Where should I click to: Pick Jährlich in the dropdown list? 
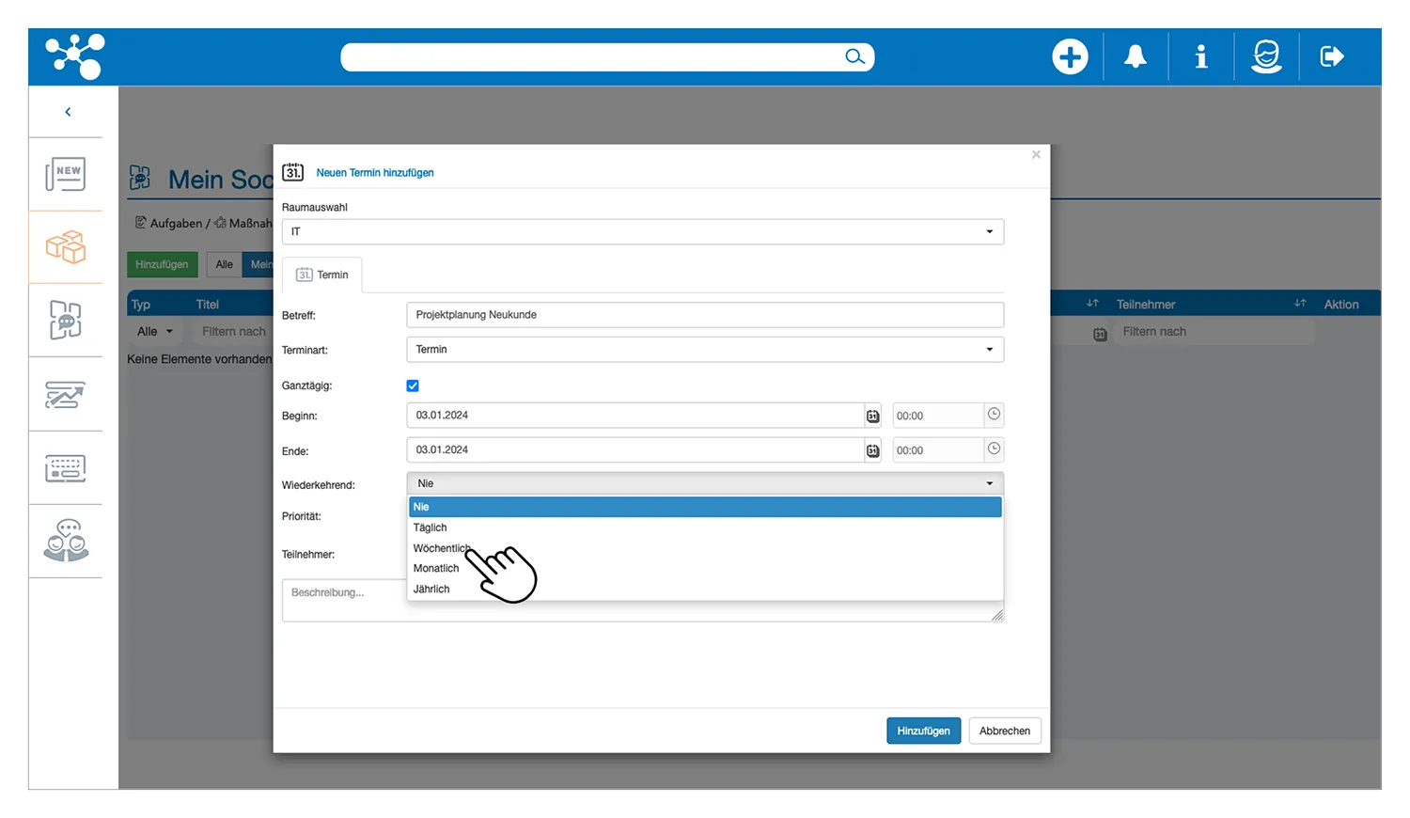click(x=431, y=590)
